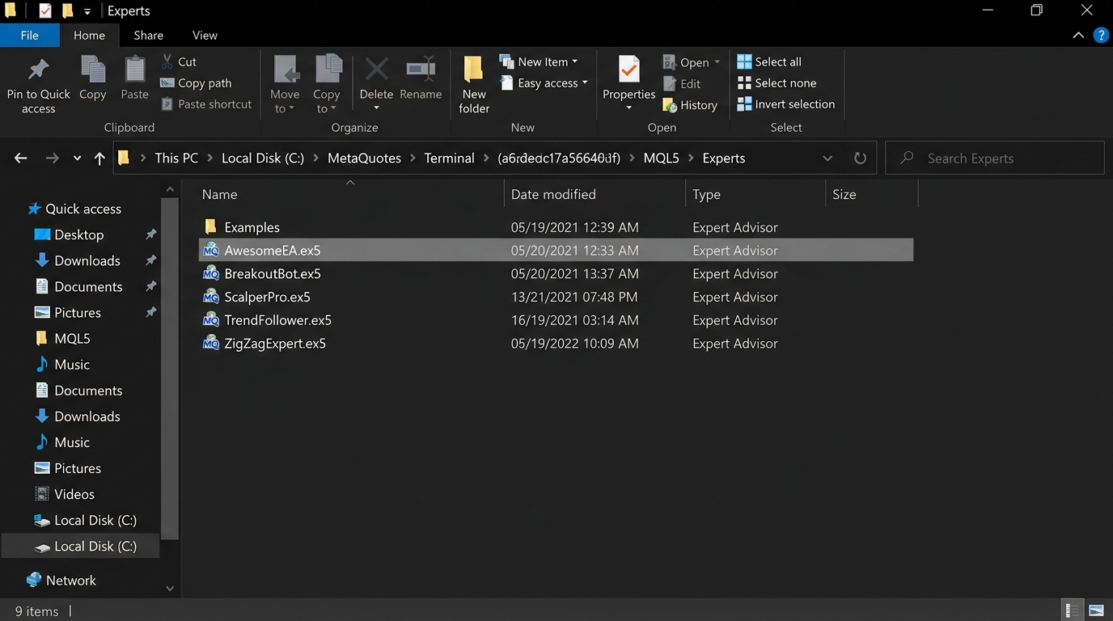Click Paste shortcut
The width and height of the screenshot is (1113, 621).
[x=207, y=103]
